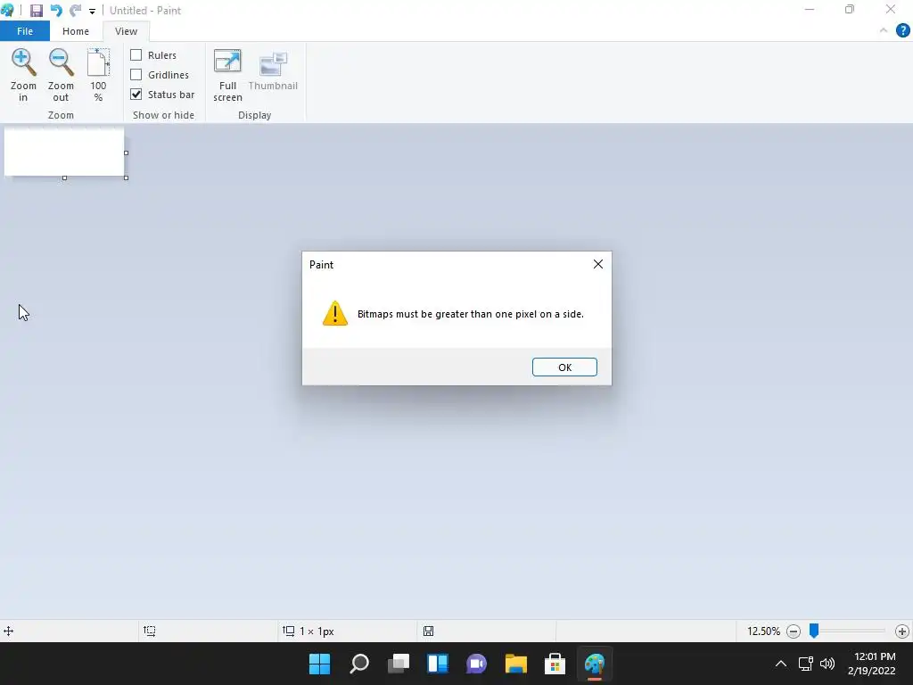Open Task View on taskbar

click(399, 664)
